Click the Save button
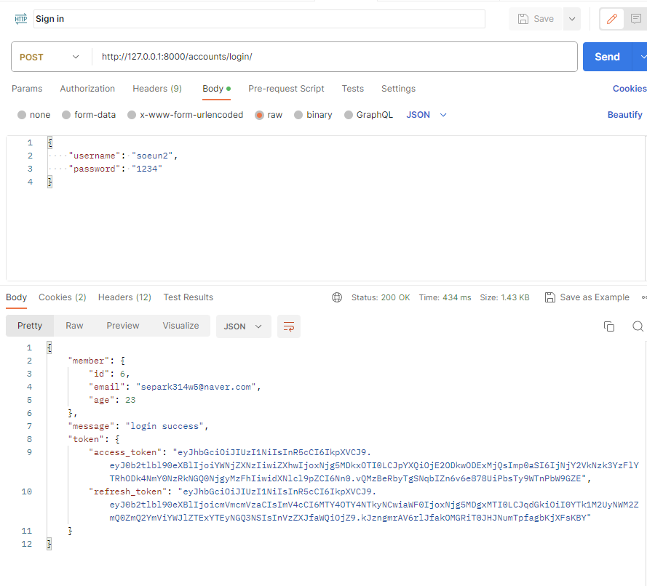 tap(536, 19)
